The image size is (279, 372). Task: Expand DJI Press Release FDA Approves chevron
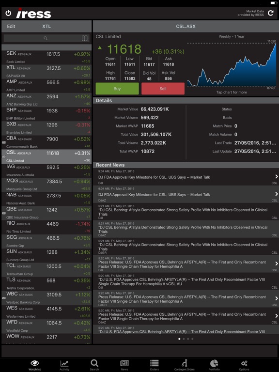coord(277,263)
